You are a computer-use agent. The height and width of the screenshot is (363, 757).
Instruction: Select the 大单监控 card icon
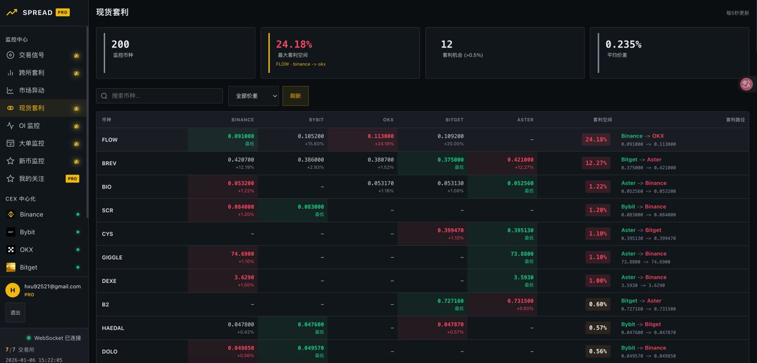(10, 143)
